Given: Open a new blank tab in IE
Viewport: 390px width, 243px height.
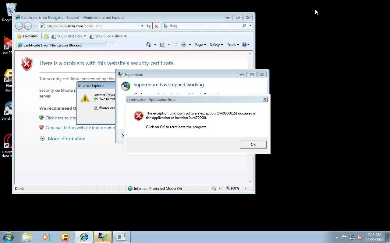Looking at the screenshot, I should [112, 46].
